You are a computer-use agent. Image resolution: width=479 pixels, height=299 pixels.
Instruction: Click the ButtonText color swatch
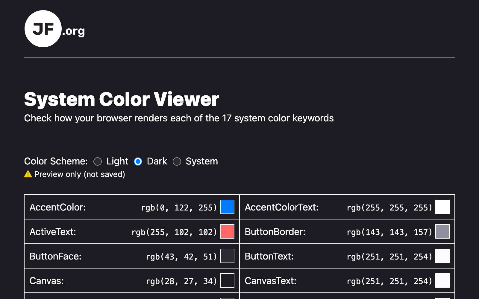pyautogui.click(x=442, y=256)
